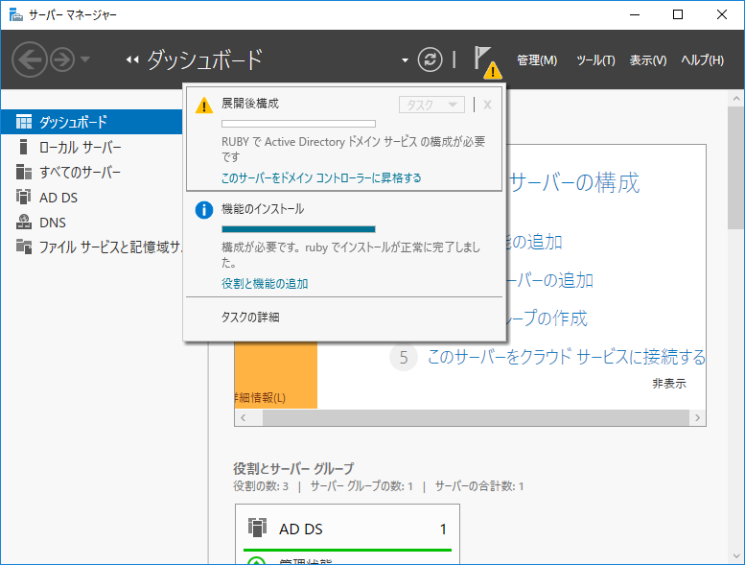Image resolution: width=745 pixels, height=565 pixels.
Task: Click このサーバーをドメイン コントローラーに昇格する link
Action: point(321,178)
